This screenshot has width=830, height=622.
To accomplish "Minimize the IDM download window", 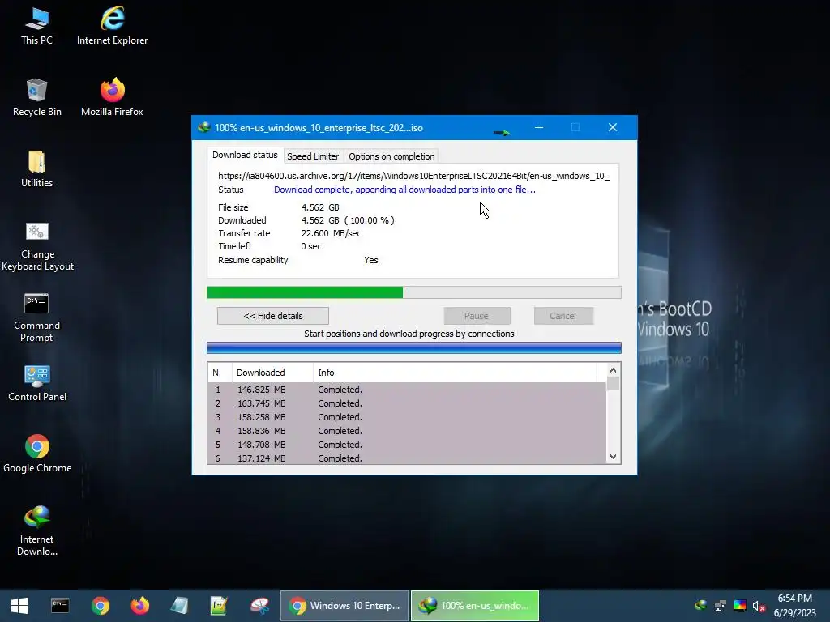I will (539, 127).
